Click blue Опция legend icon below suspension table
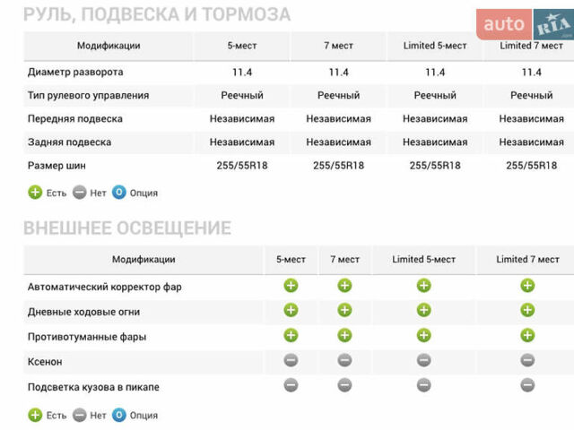Viewport: 574px width, 430px height. click(119, 193)
